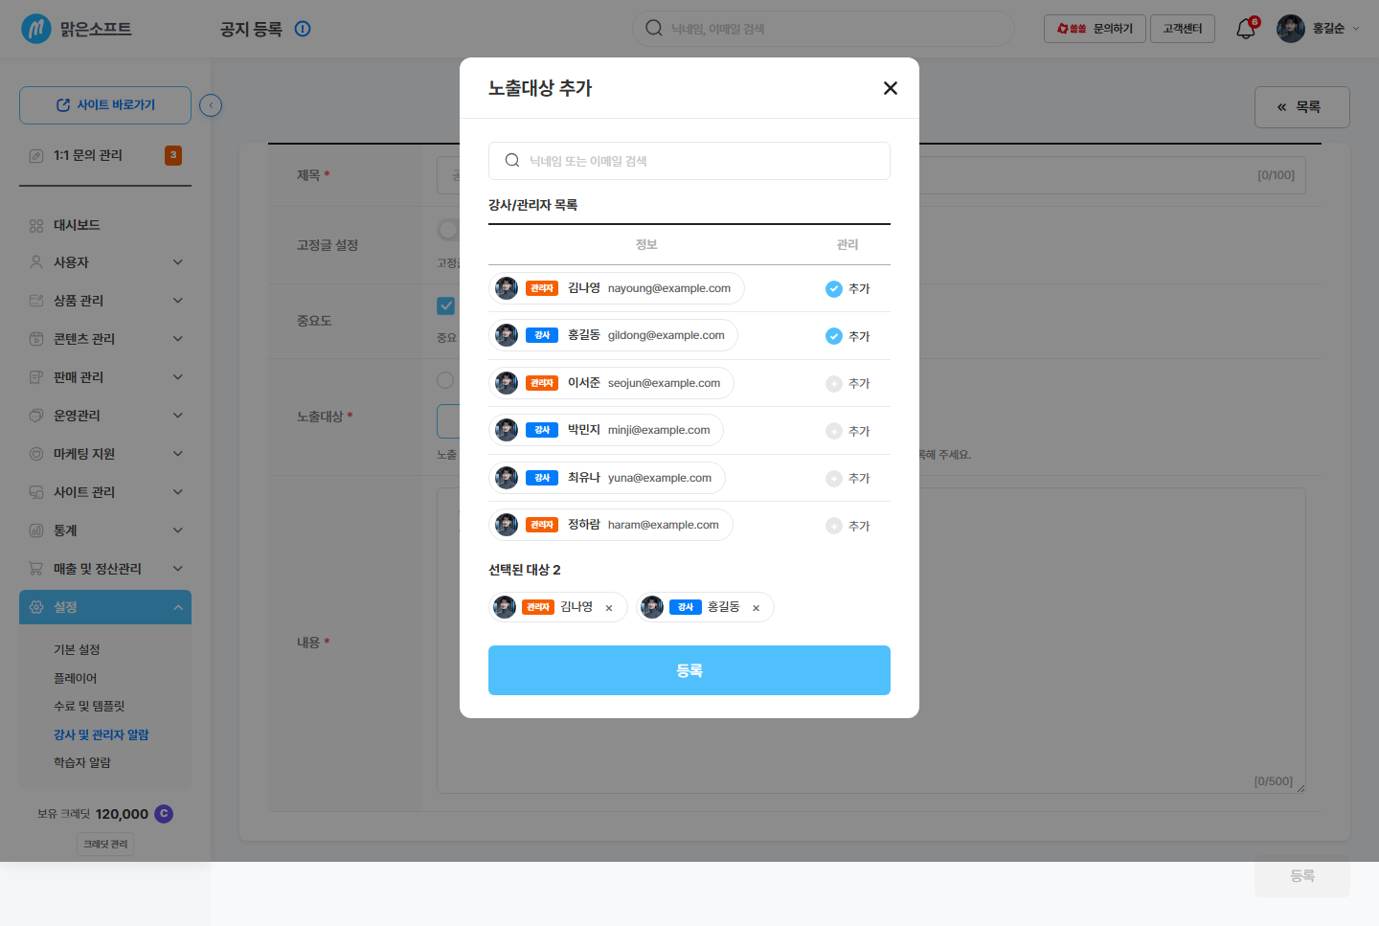Expand the 판매 관리 menu chevron

[178, 377]
